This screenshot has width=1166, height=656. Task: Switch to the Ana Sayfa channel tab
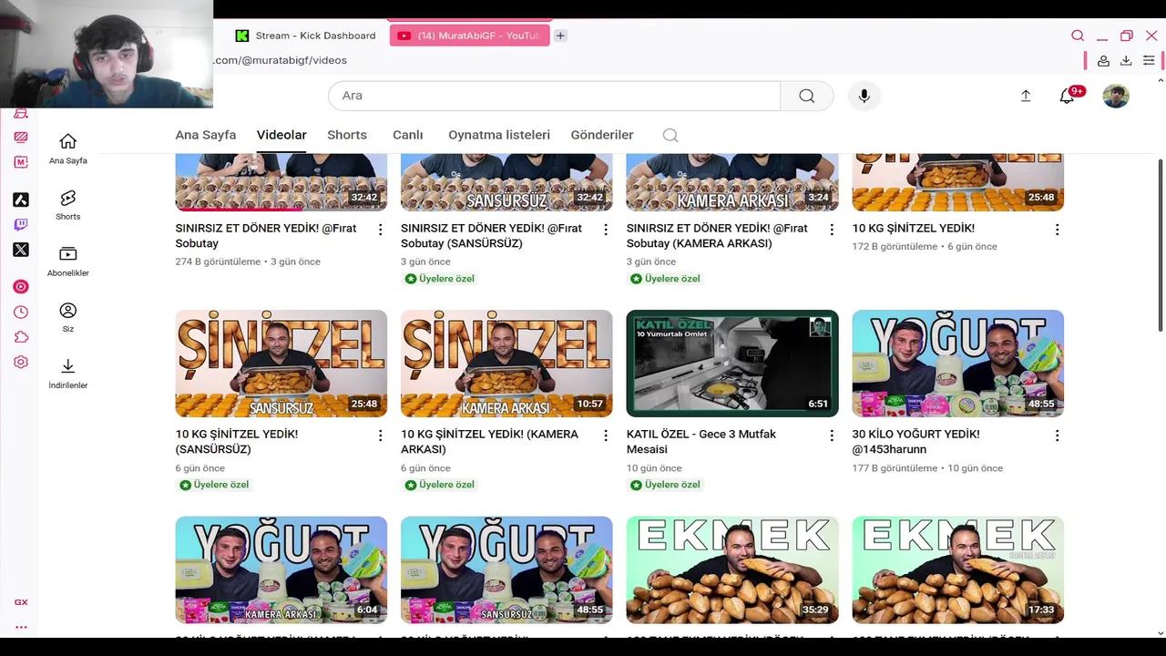point(206,135)
